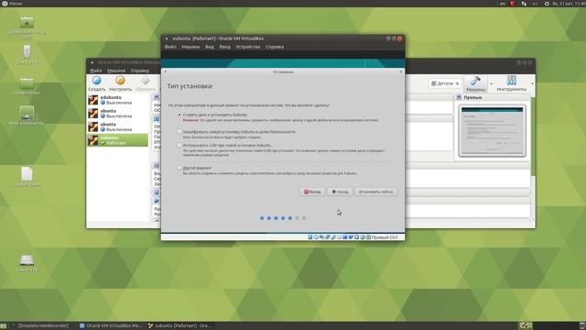Select 'Другой вариант' radio option
586x330 pixels.
point(179,168)
